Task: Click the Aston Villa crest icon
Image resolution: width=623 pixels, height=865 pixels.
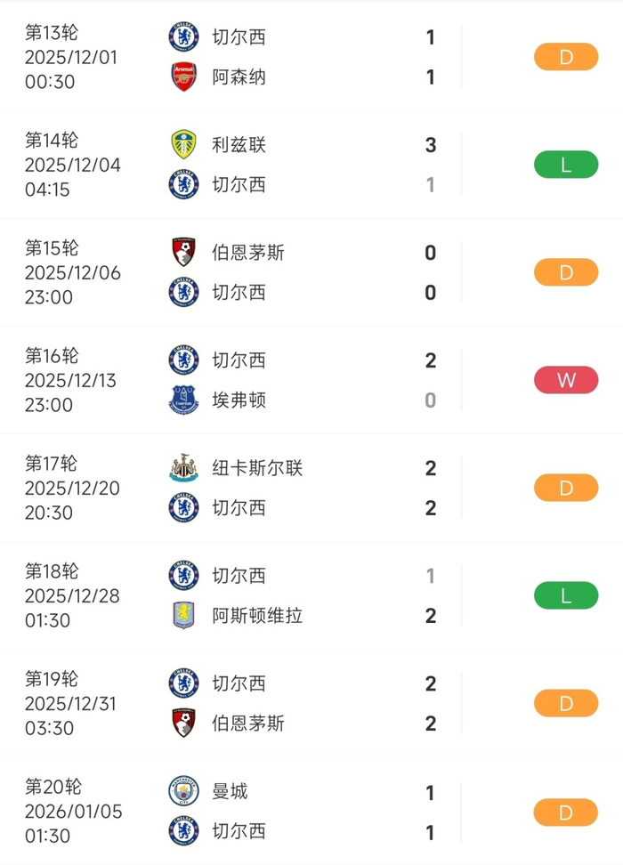Action: 183,616
